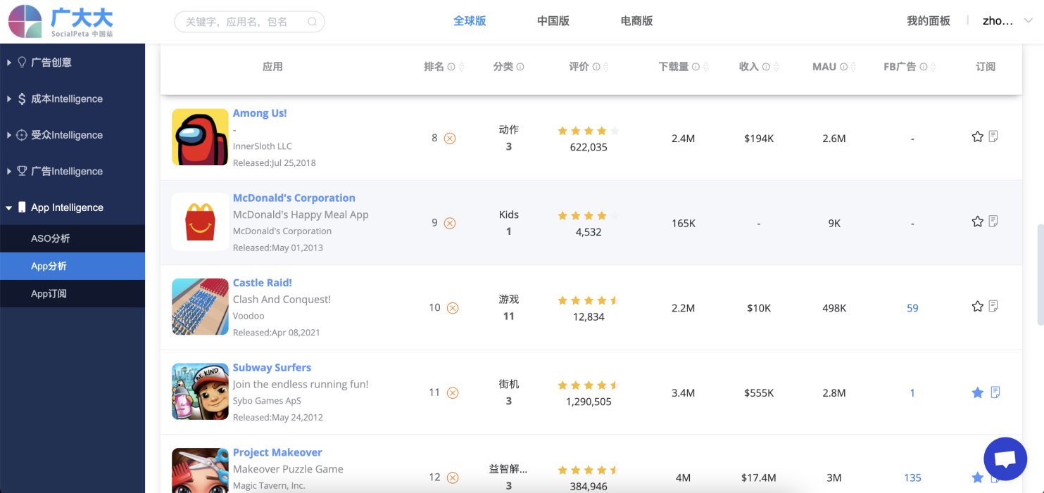Click the McDonald's Happy Meal app thumbnail
Viewport: 1044px width, 493px height.
pyautogui.click(x=200, y=222)
